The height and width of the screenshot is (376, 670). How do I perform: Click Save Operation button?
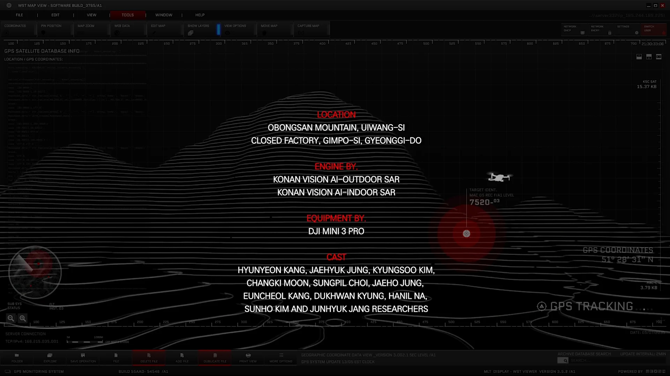83,358
